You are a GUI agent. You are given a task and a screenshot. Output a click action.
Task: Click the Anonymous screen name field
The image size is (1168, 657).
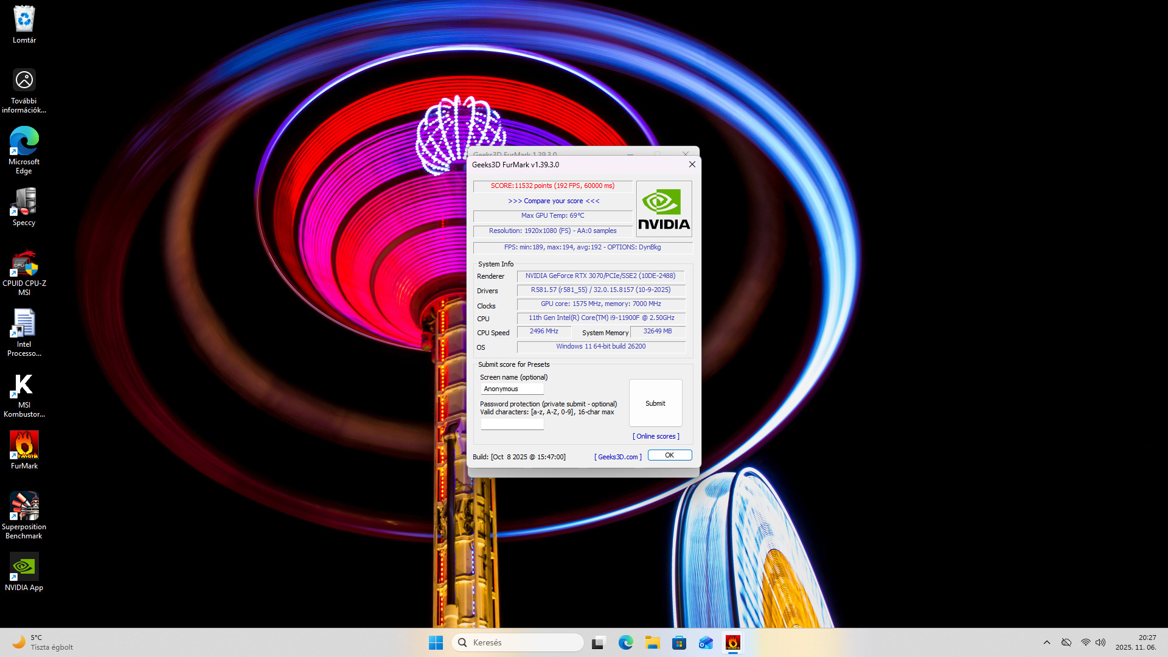pos(512,389)
